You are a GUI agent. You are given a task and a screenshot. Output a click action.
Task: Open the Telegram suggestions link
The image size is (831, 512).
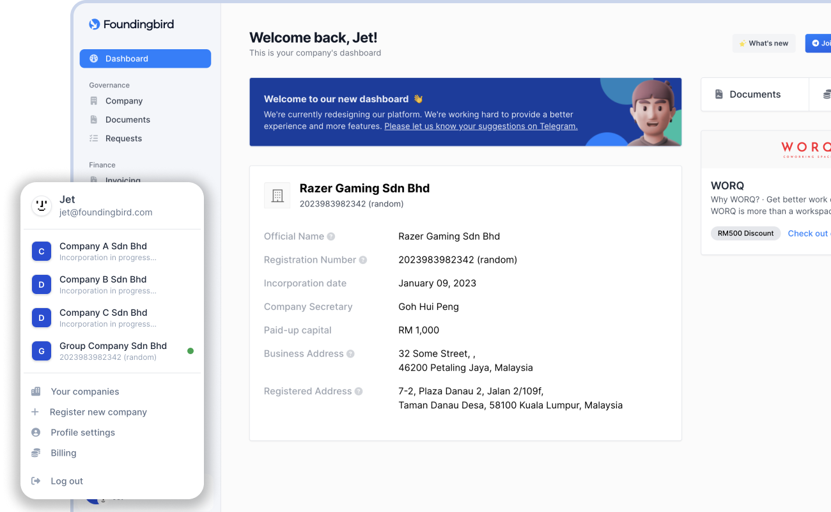tap(481, 127)
